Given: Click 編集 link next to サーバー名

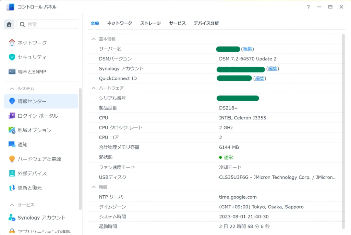Looking at the screenshot, I should coord(247,49).
